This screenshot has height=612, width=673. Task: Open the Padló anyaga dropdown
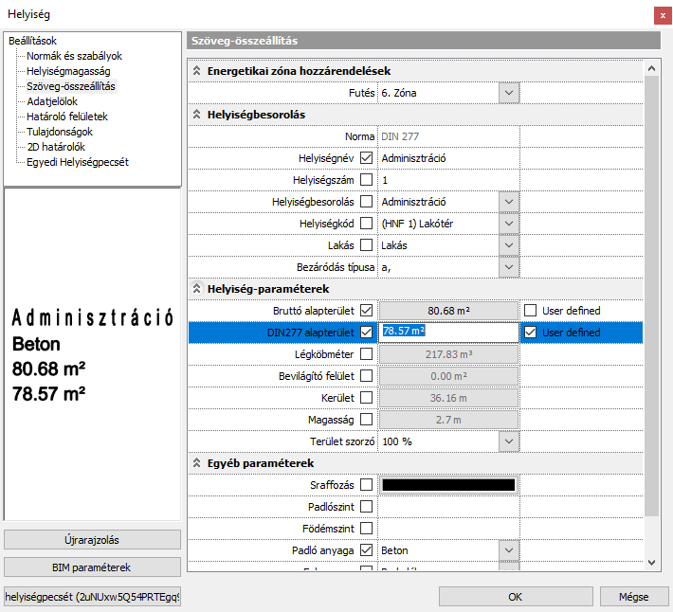point(509,550)
